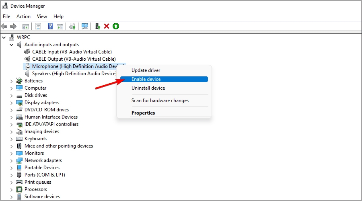
Task: Select Speakers (High Definition Audio Device)
Action: pos(74,74)
